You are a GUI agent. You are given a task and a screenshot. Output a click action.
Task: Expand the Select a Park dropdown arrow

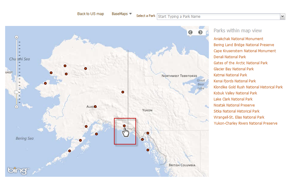click(x=282, y=17)
